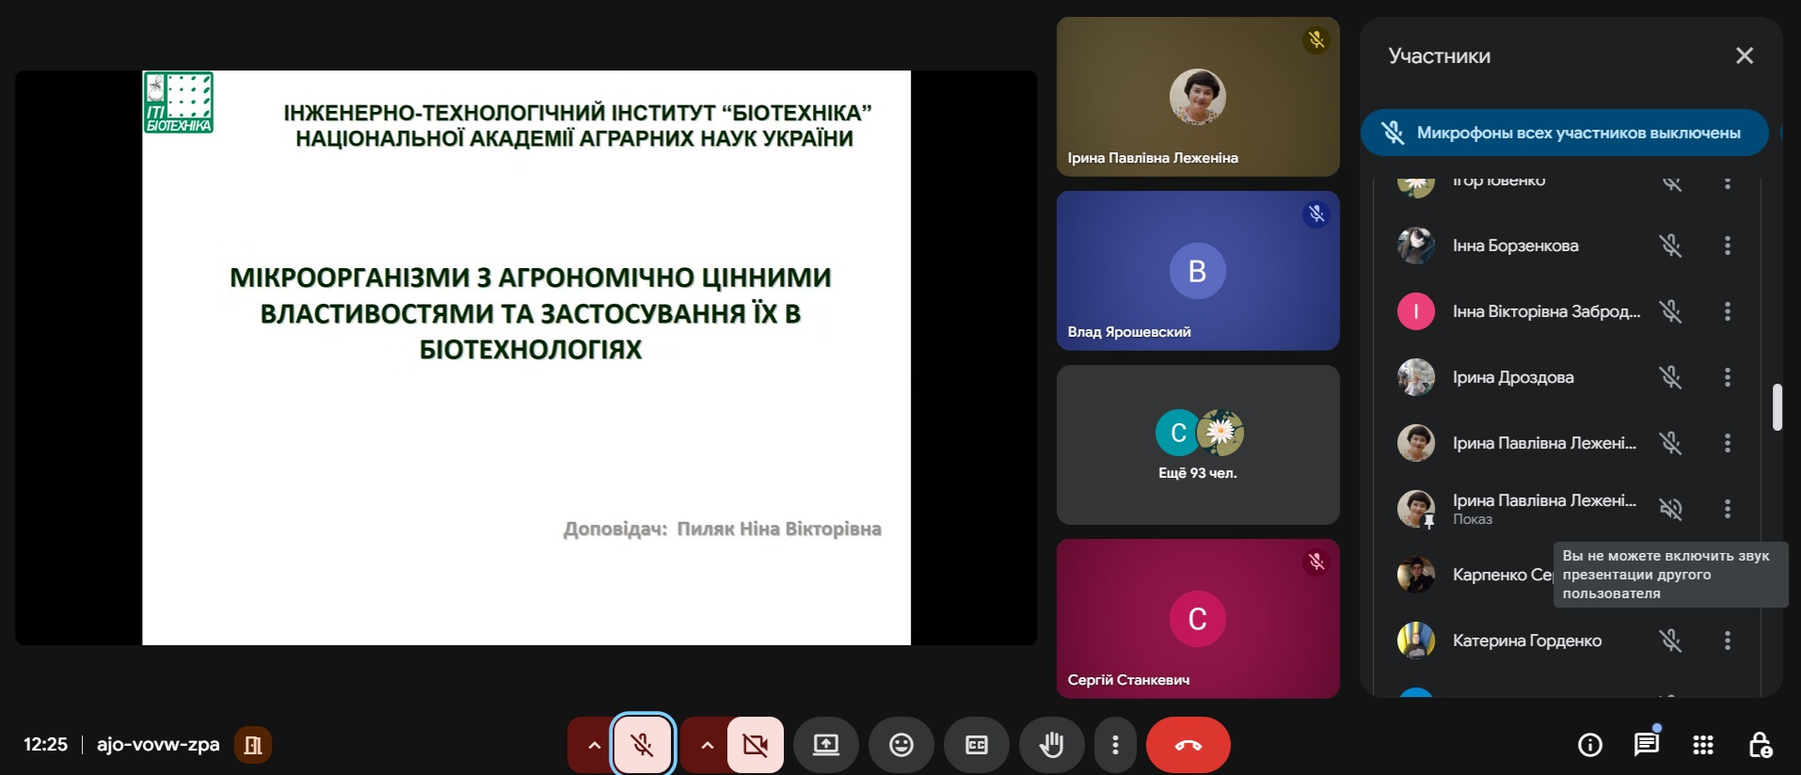The height and width of the screenshot is (775, 1801).
Task: Toggle your microphone on
Action: pyautogui.click(x=643, y=745)
